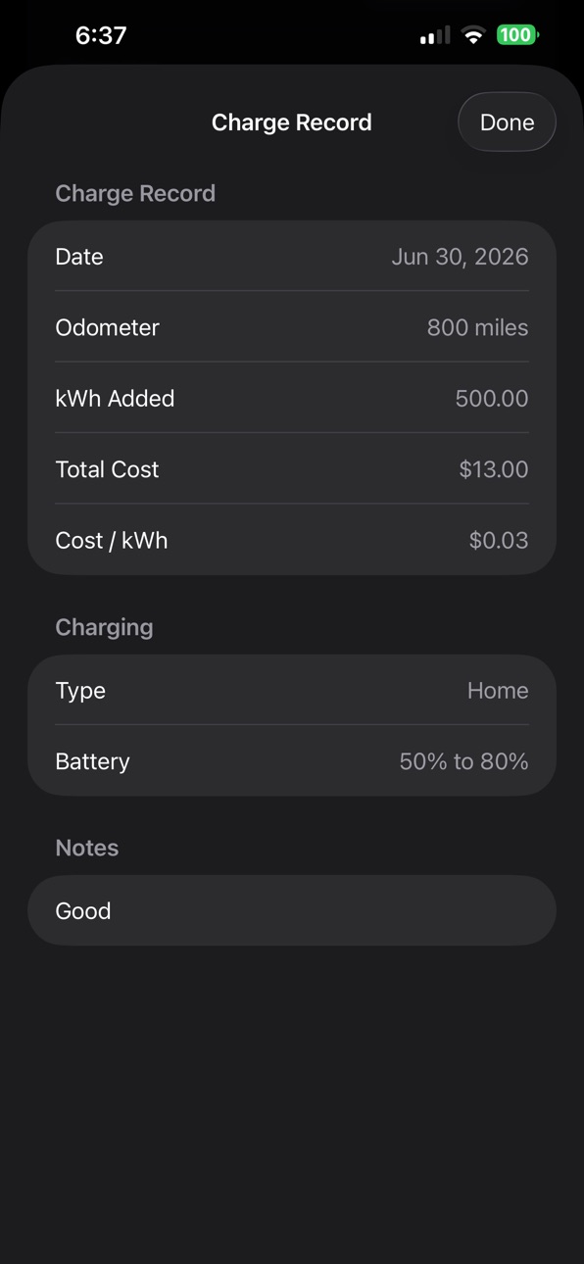Tap the 800 miles value
Screen dimensions: 584x1264
477,327
